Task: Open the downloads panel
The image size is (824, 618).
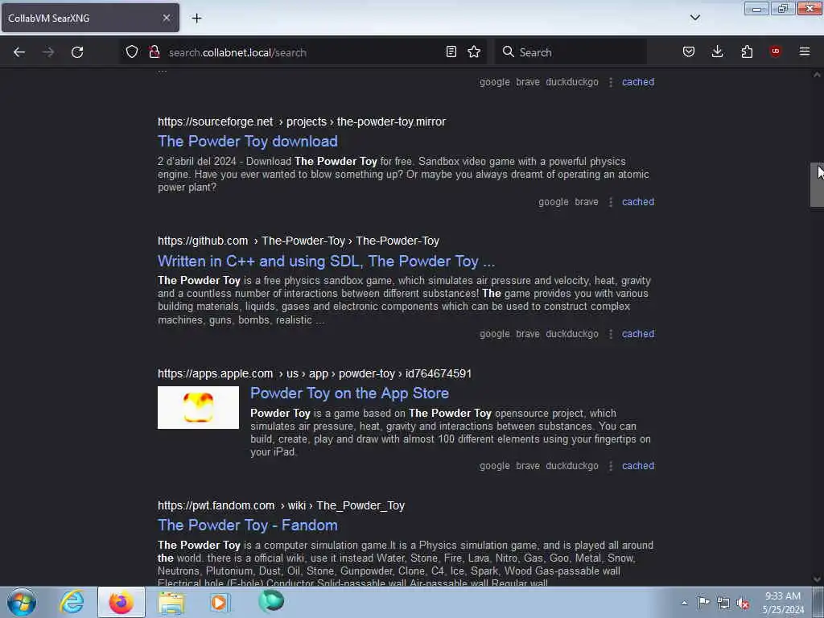Action: coord(717,52)
